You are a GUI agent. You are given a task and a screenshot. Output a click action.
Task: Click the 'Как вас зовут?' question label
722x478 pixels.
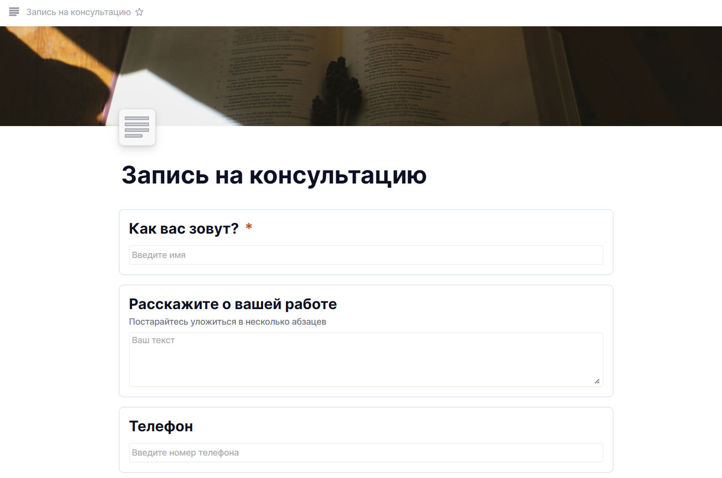point(184,228)
